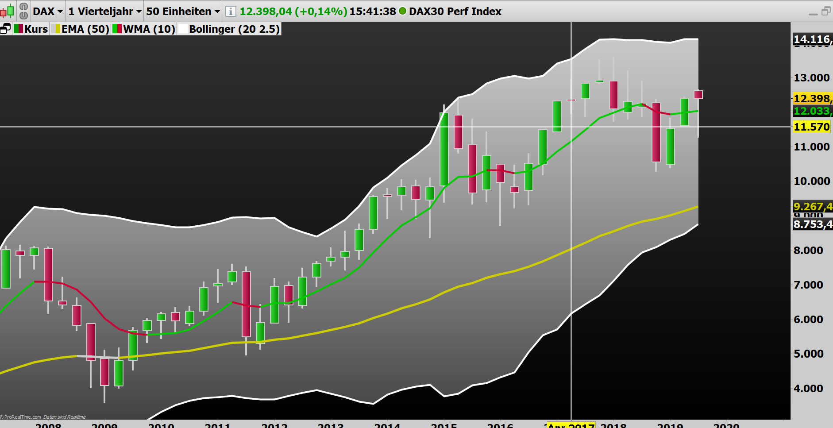Open the DAX instrument dropdown
833x428 pixels.
47,12
